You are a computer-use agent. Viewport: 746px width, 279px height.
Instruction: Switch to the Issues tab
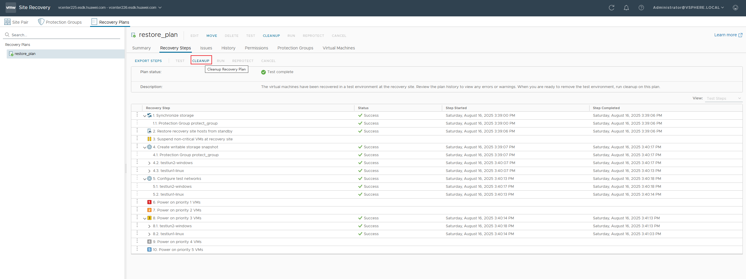click(206, 48)
